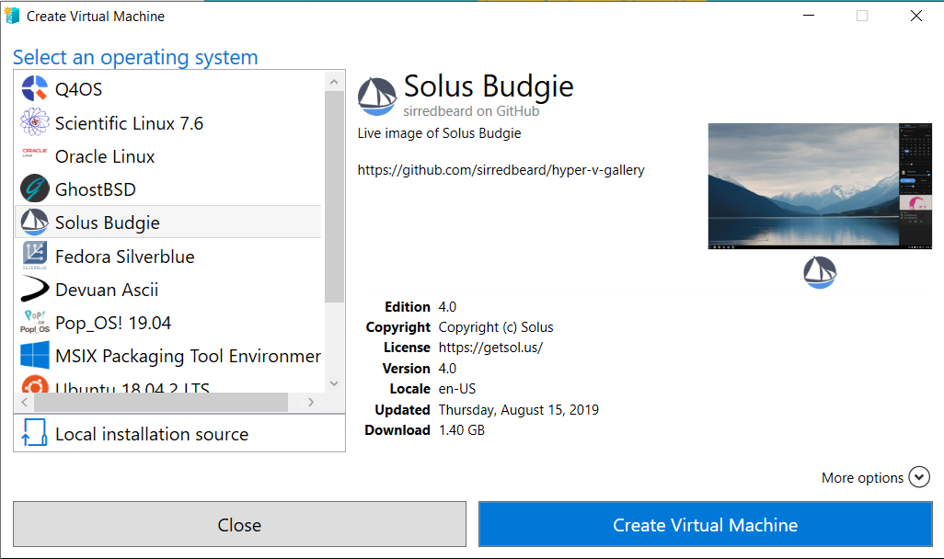The width and height of the screenshot is (944, 559).
Task: Click the Close button
Action: tap(239, 524)
